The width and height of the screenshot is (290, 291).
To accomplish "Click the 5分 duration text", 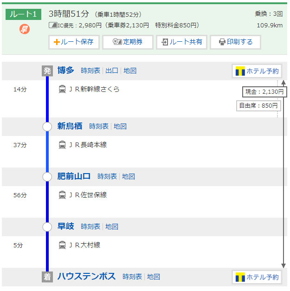I will click(18, 246).
